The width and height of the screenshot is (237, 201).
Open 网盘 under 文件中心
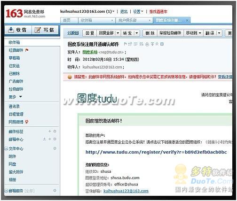click(x=12, y=164)
